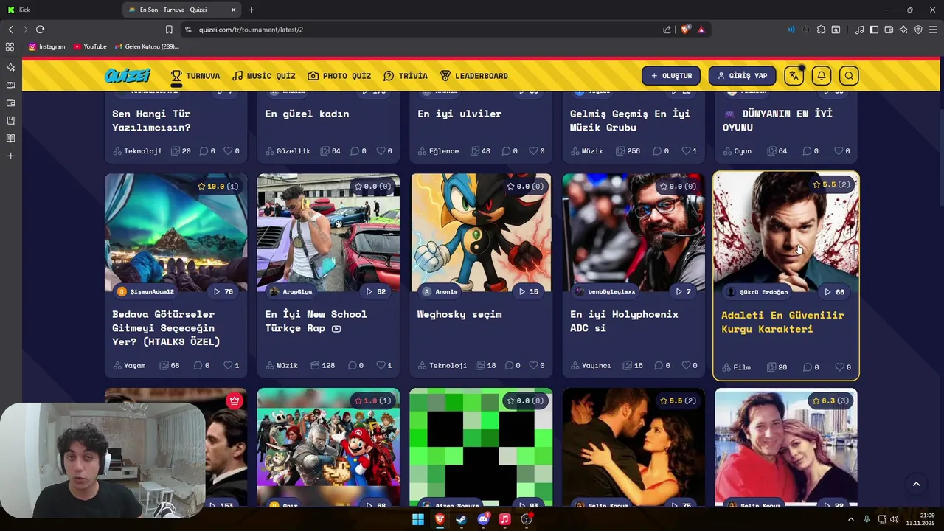The image size is (944, 531).
Task: Open Discord in the taskbar
Action: [x=483, y=519]
